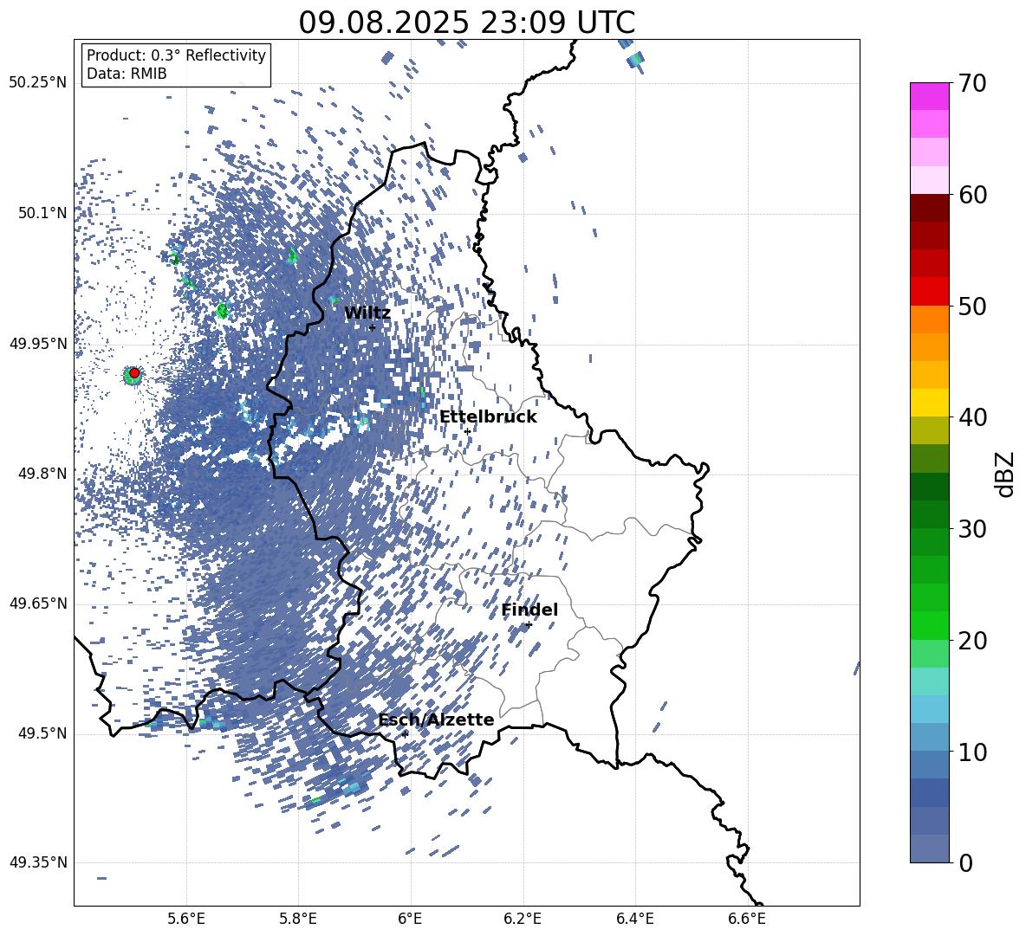The height and width of the screenshot is (936, 1026).
Task: Click the 49.95°N latitude label
Action: [39, 344]
